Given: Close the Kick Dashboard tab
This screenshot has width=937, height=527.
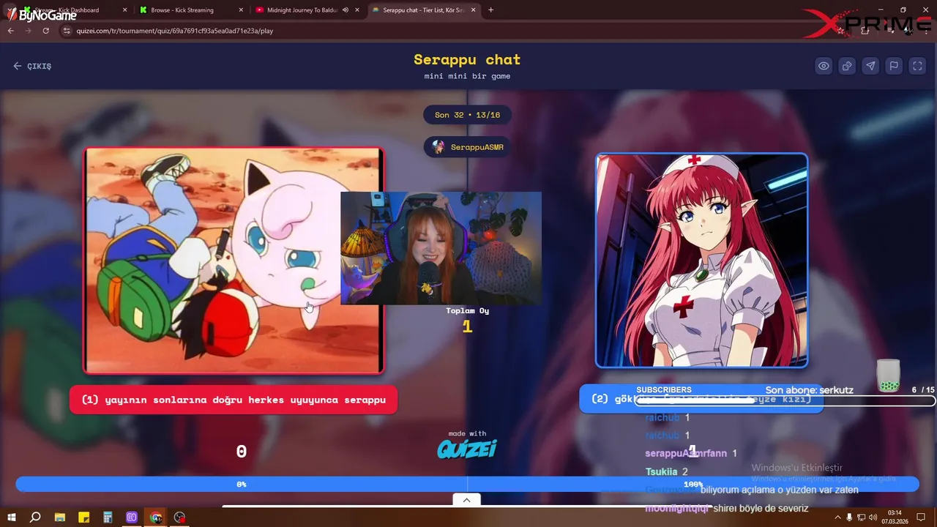Looking at the screenshot, I should [x=124, y=10].
